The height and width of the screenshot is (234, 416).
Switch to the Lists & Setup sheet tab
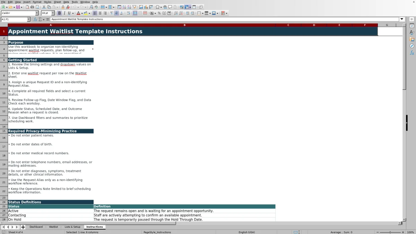coord(72,227)
